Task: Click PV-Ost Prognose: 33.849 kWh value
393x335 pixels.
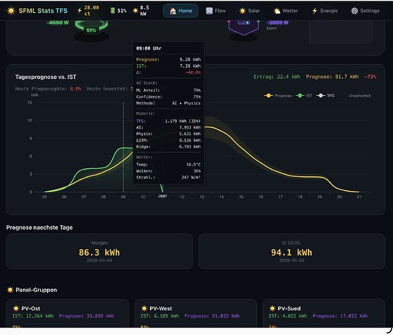Action: (x=87, y=316)
